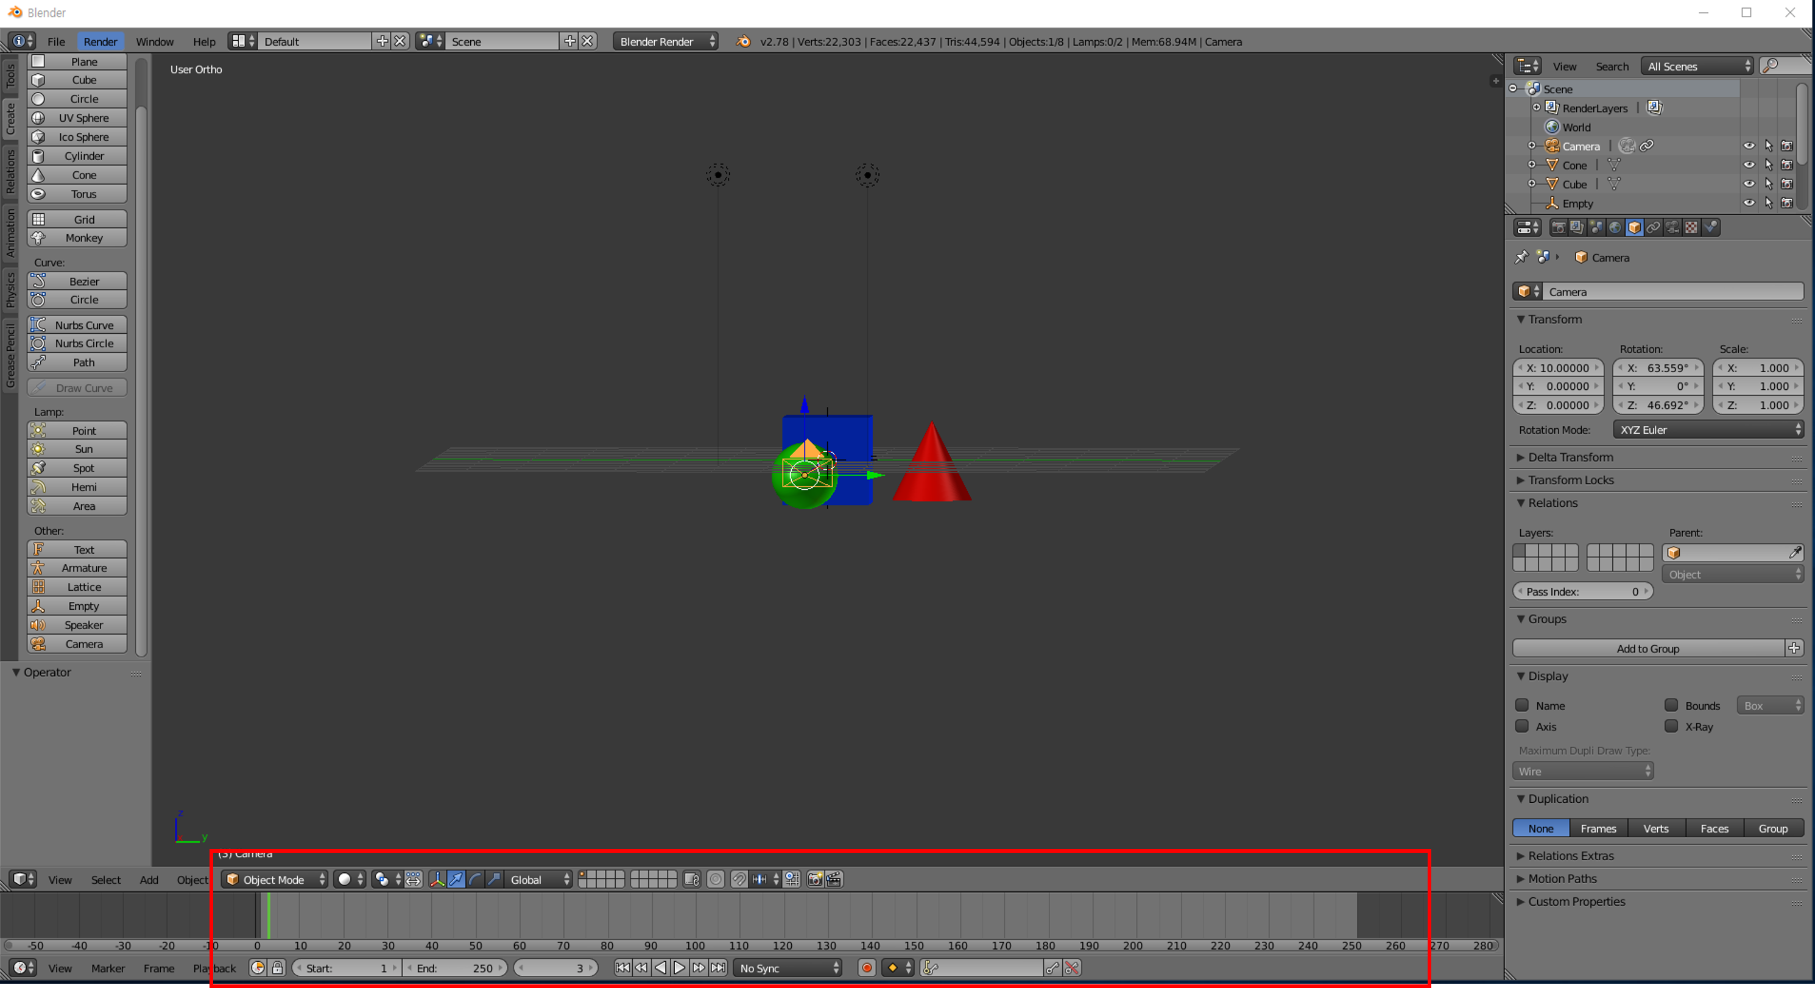Click the use preview range clock icon
Viewport: 1815px width, 988px height.
pos(258,969)
